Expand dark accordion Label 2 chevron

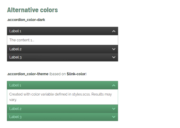click(114, 49)
